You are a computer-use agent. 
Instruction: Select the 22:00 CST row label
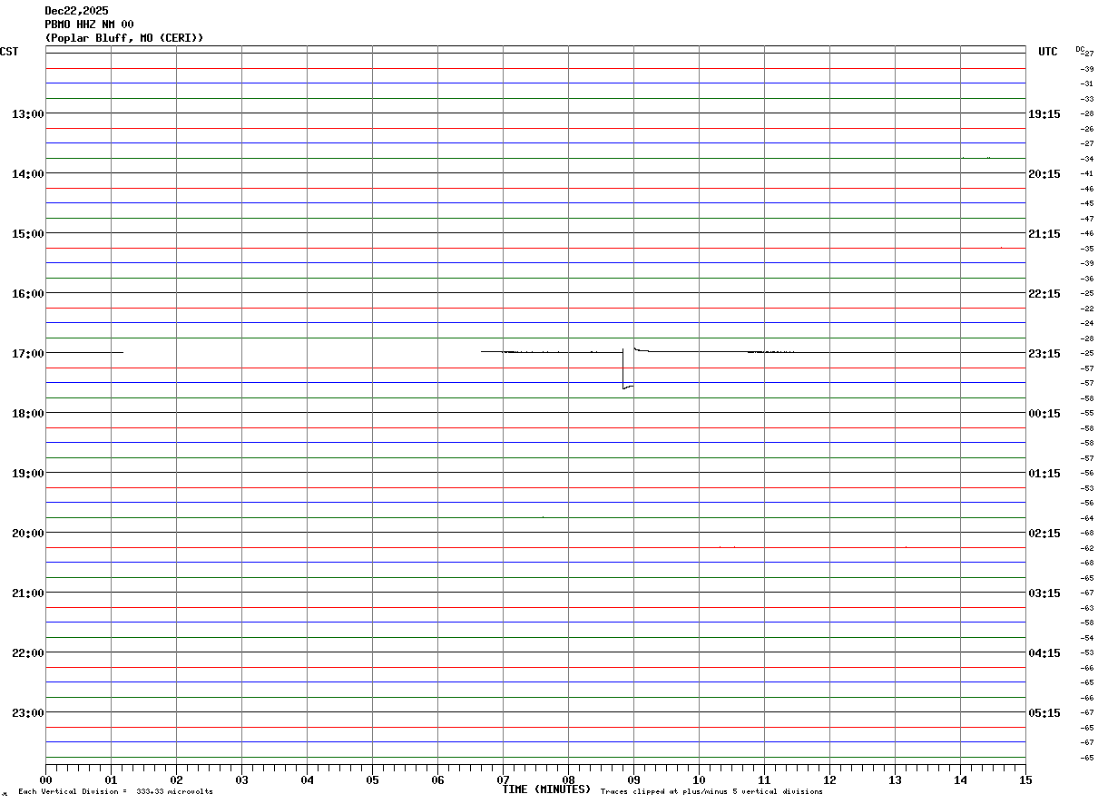tap(28, 652)
